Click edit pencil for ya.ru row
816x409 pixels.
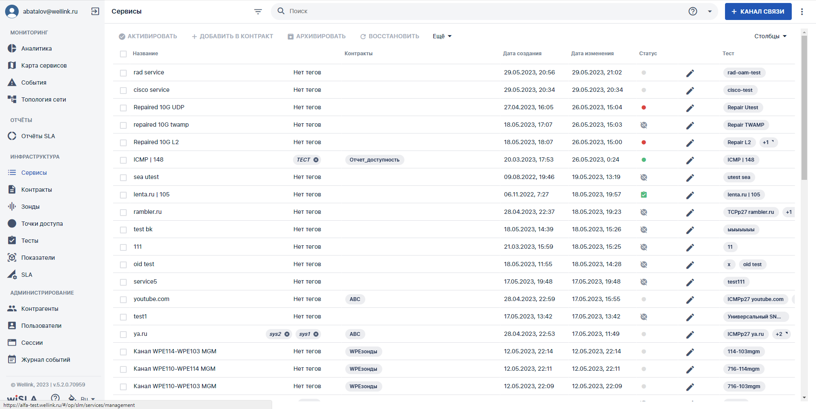pos(690,335)
